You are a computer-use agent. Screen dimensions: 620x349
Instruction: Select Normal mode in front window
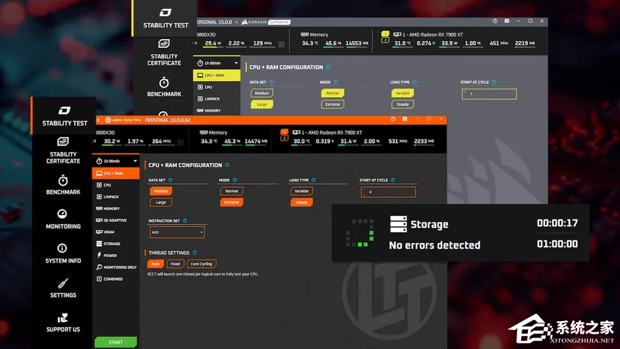point(231,191)
